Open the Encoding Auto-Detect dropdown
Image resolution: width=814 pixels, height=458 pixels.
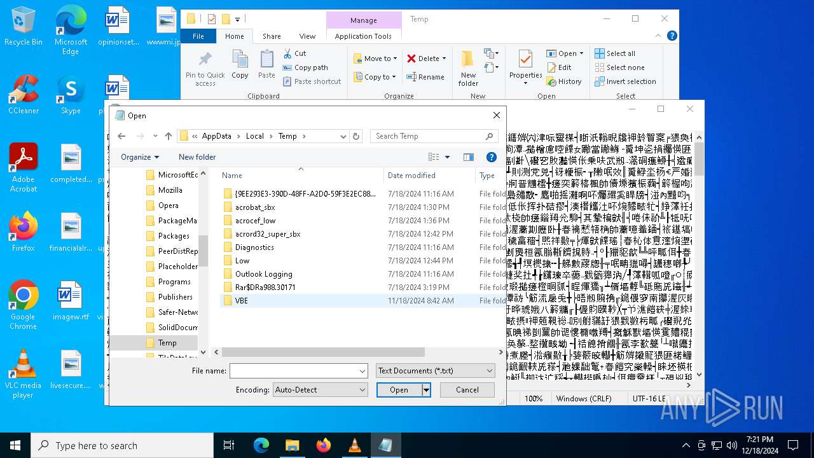pyautogui.click(x=320, y=390)
